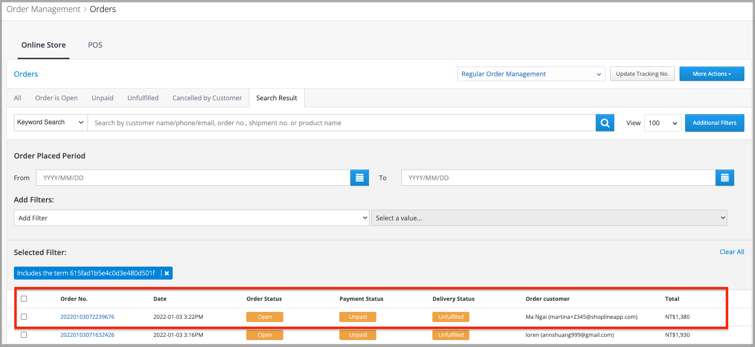Open order link 20220103072239676
Screen dimensions: 755x347
coord(87,317)
